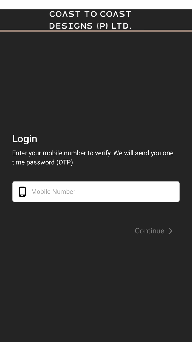
Task: Tap the mobile phone icon in the field
Action: point(22,192)
